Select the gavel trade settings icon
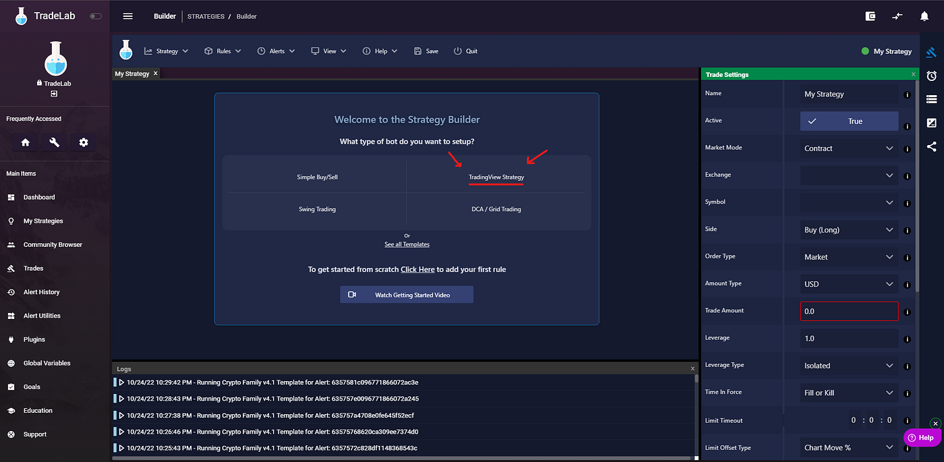Viewport: 944px width, 462px height. [931, 52]
